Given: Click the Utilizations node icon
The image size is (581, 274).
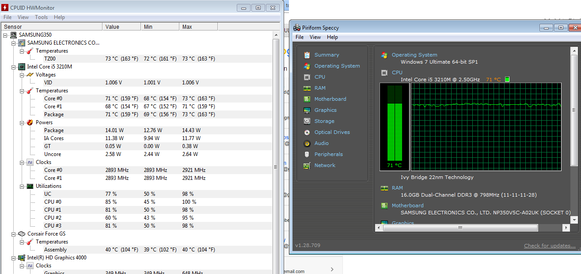Looking at the screenshot, I should click(x=30, y=186).
